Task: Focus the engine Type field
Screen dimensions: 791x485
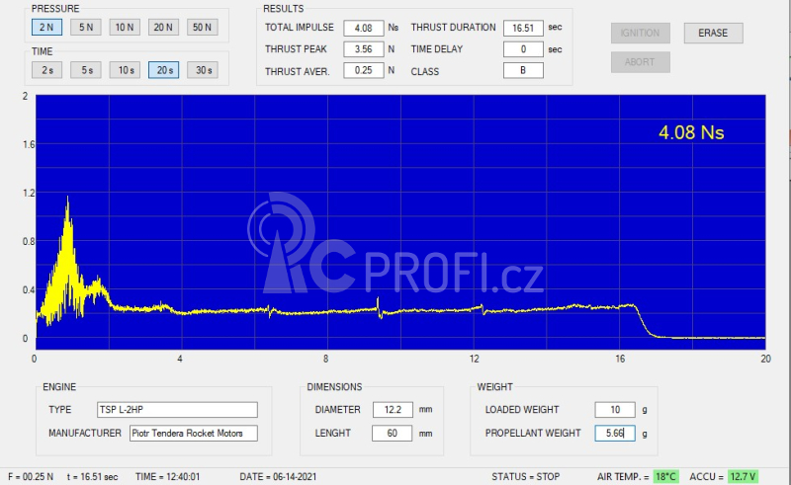Action: (177, 409)
